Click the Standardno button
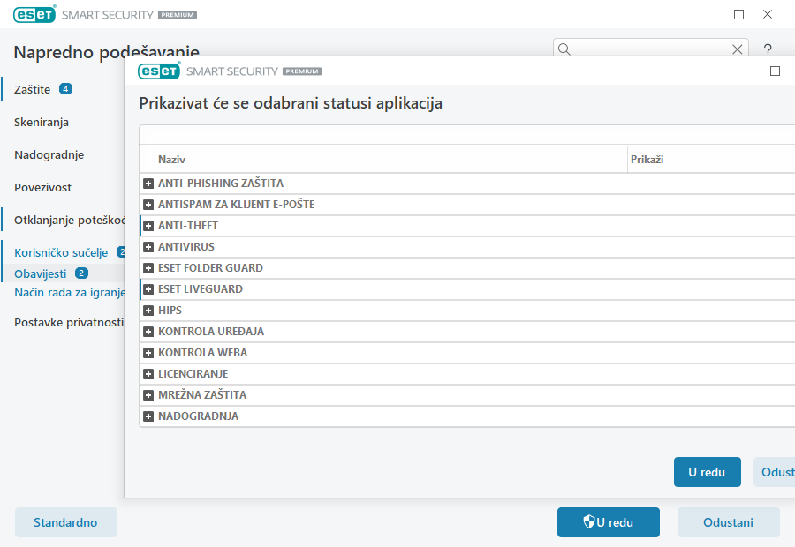795x547 pixels. coord(65,522)
